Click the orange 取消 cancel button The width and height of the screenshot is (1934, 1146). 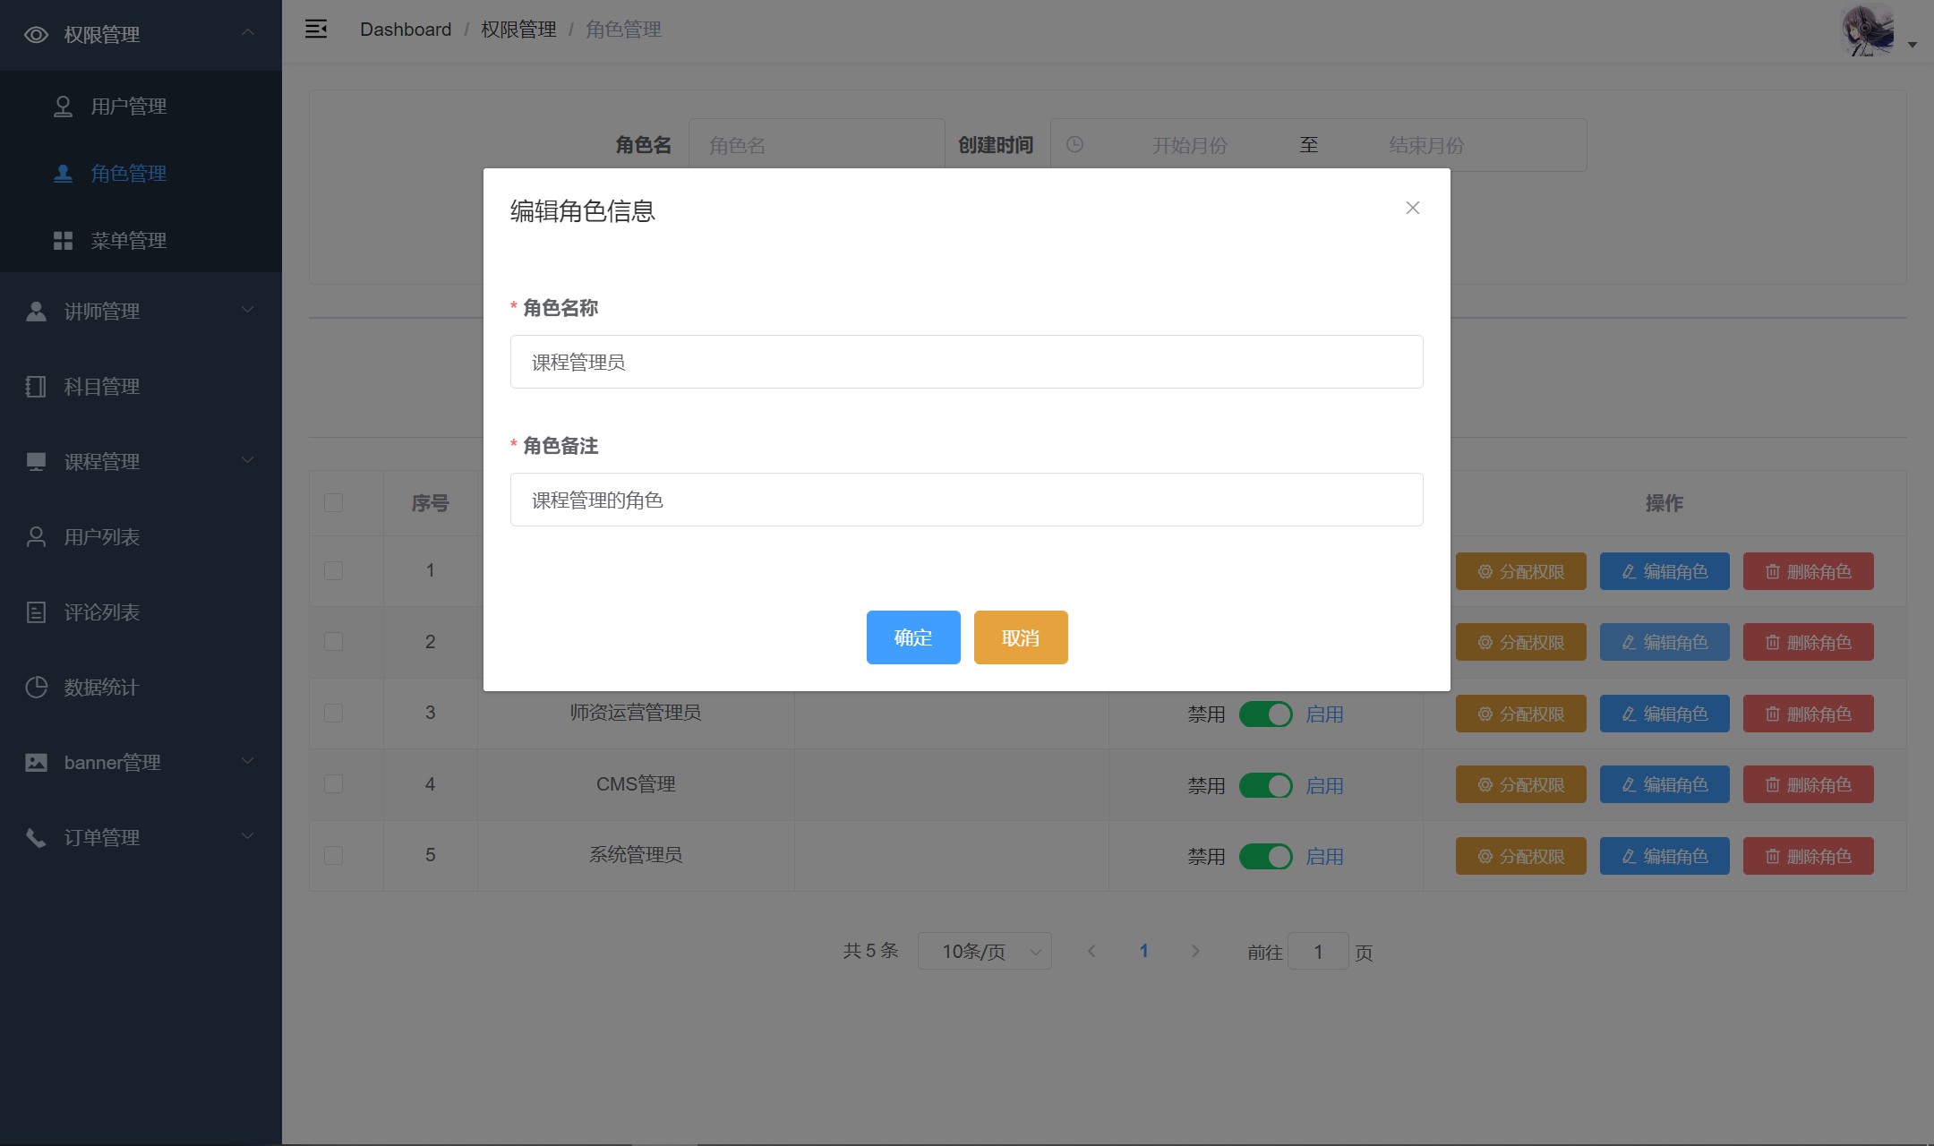pyautogui.click(x=1020, y=637)
